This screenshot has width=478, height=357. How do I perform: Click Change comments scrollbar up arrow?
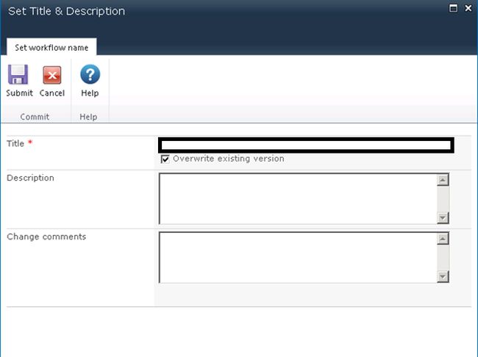(443, 239)
